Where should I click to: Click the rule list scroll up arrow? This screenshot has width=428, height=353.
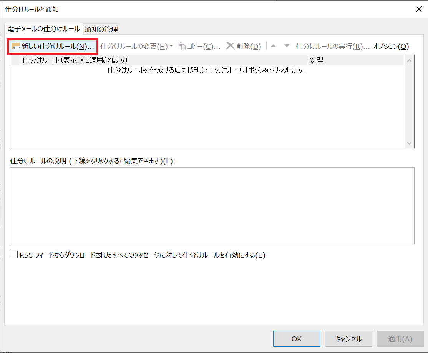click(409, 61)
